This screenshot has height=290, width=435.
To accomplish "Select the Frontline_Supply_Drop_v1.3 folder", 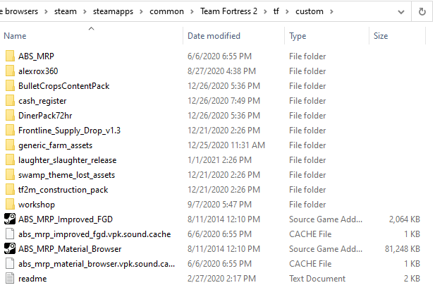I will tap(69, 131).
